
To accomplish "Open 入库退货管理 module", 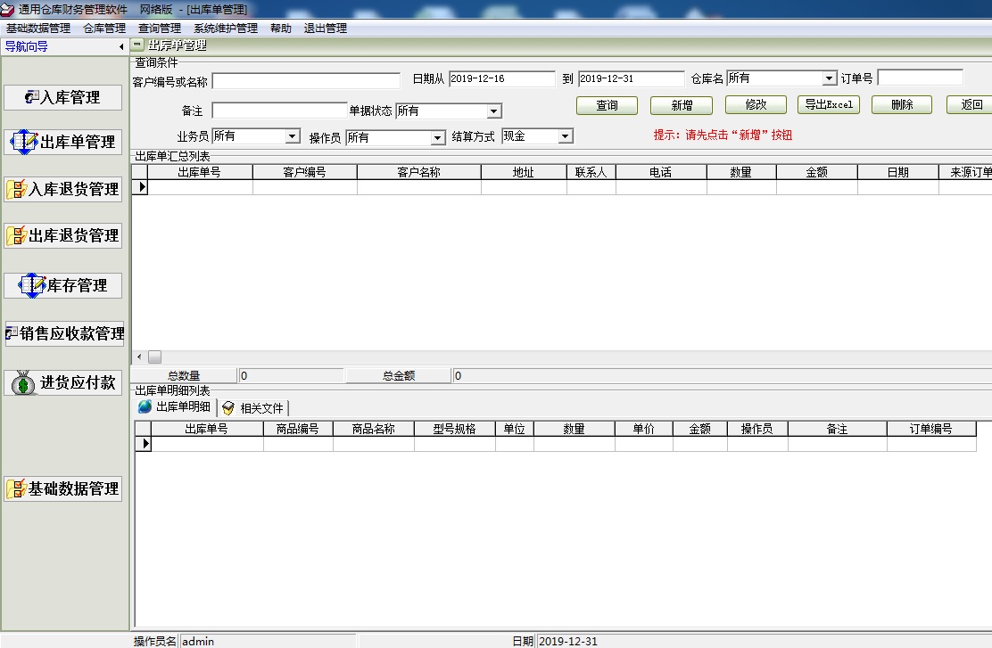I will [63, 189].
